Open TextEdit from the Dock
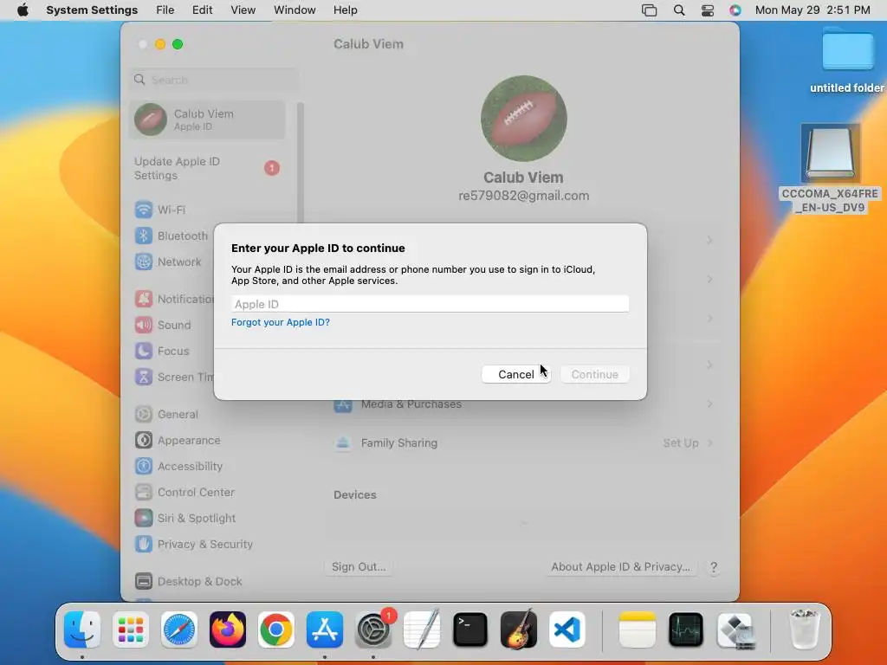Screen dimensions: 887x665 (x=422, y=629)
